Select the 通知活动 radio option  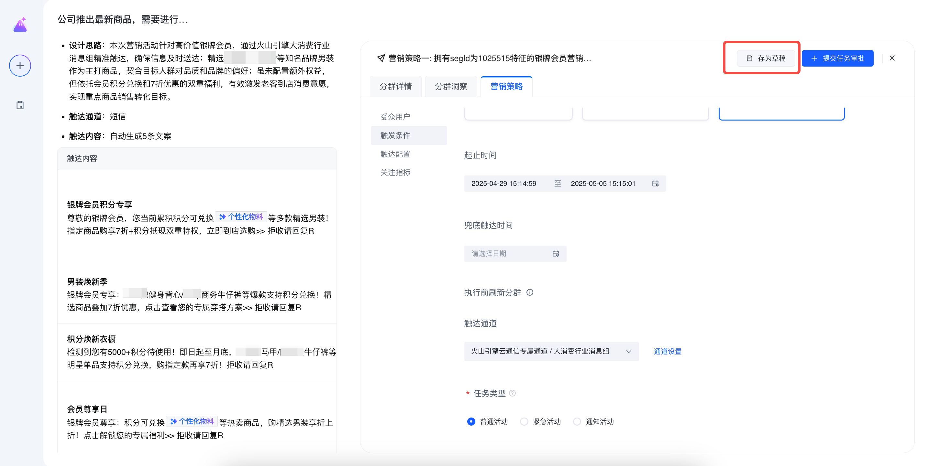tap(577, 421)
